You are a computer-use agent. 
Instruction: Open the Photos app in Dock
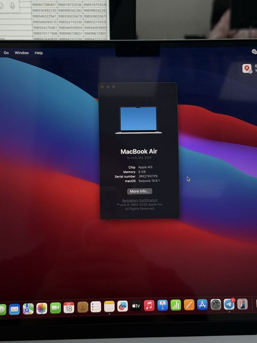coord(42,308)
